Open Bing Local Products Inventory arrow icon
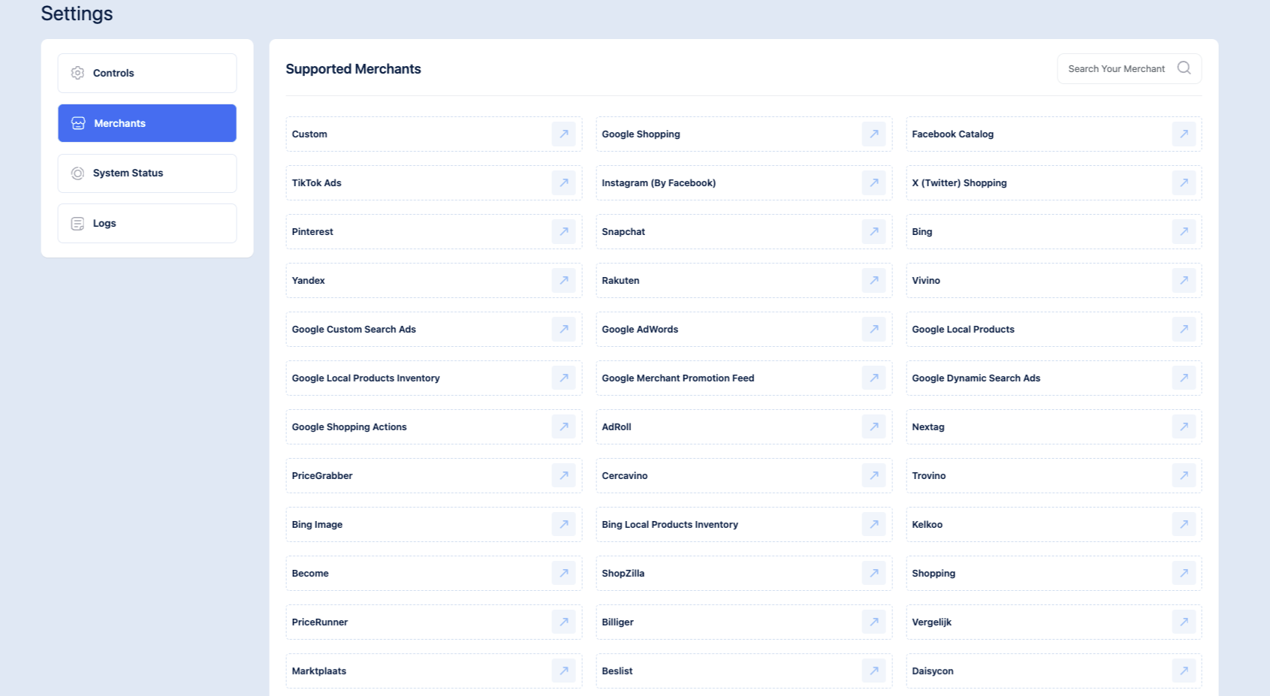Image resolution: width=1270 pixels, height=696 pixels. (x=873, y=524)
